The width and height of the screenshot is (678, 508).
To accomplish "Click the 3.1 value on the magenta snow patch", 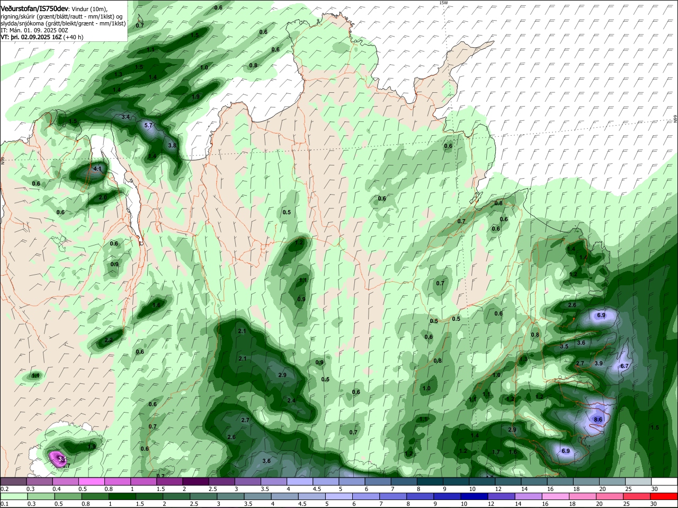I will coord(62,459).
